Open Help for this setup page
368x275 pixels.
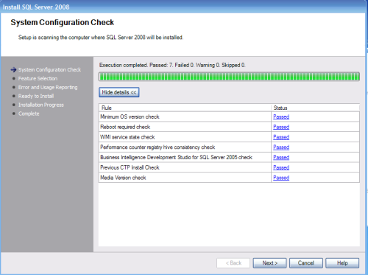(x=342, y=263)
